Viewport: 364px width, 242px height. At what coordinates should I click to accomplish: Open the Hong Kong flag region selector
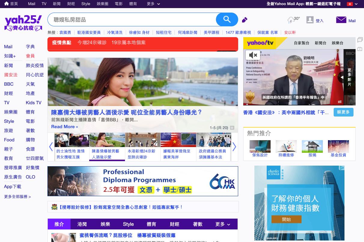click(x=352, y=4)
